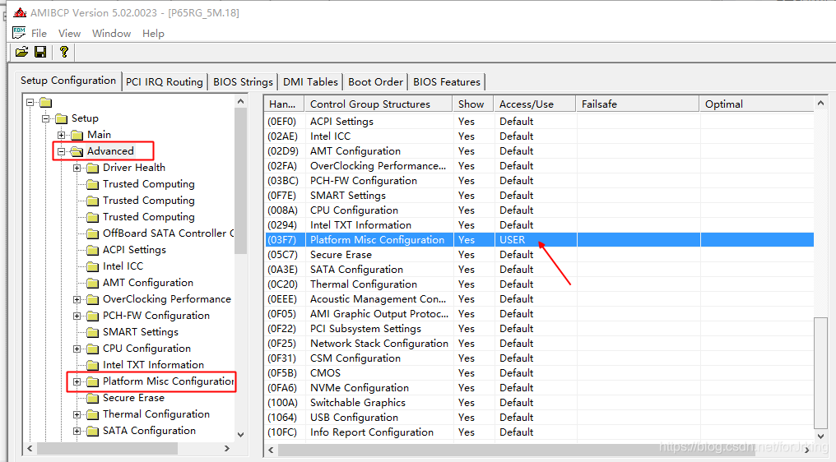Click the root folder icon of the tree
Viewport: 836px width, 462px height.
pyautogui.click(x=46, y=102)
